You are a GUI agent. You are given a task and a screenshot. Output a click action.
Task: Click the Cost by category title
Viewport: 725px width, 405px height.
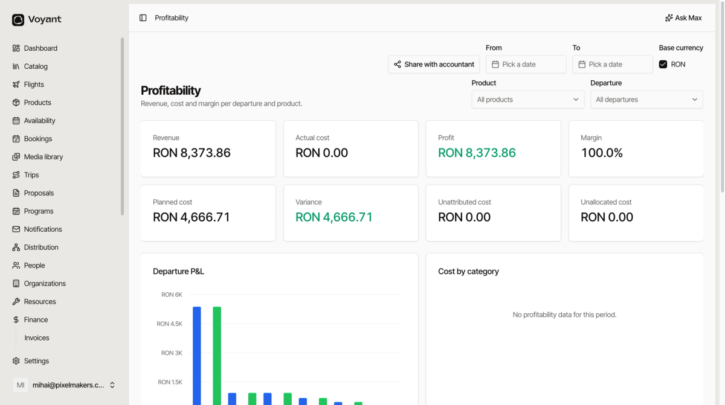(468, 272)
